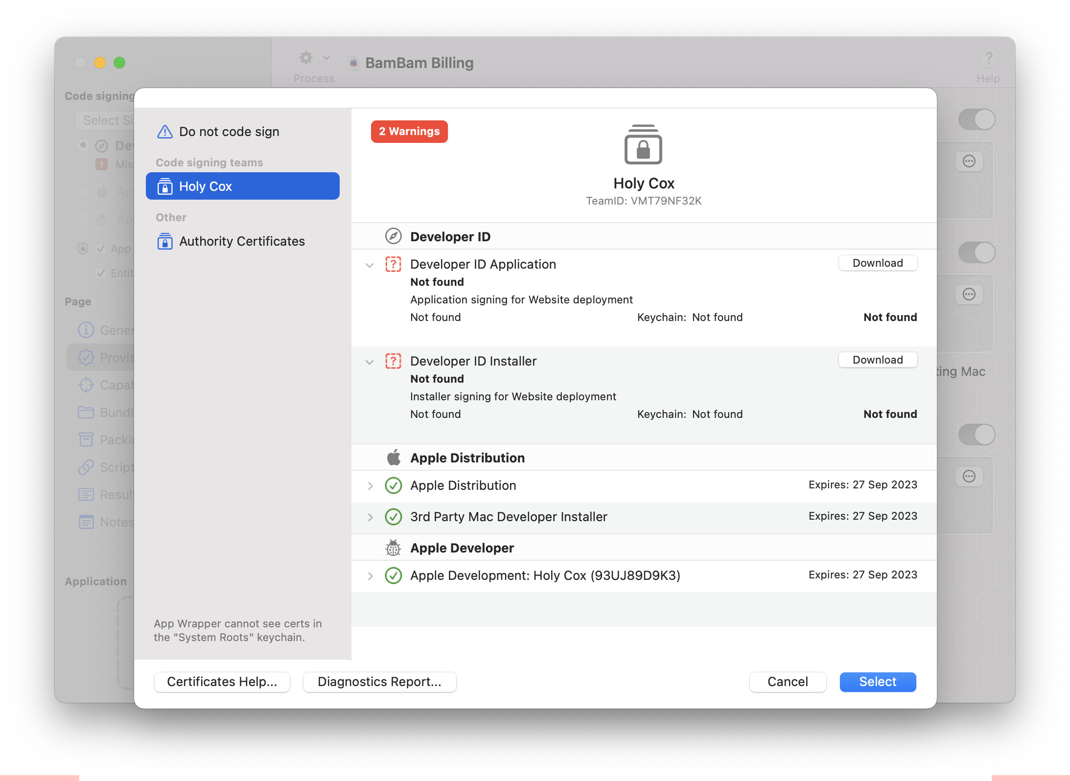1070x781 pixels.
Task: Cancel the code signing dialog
Action: 788,682
